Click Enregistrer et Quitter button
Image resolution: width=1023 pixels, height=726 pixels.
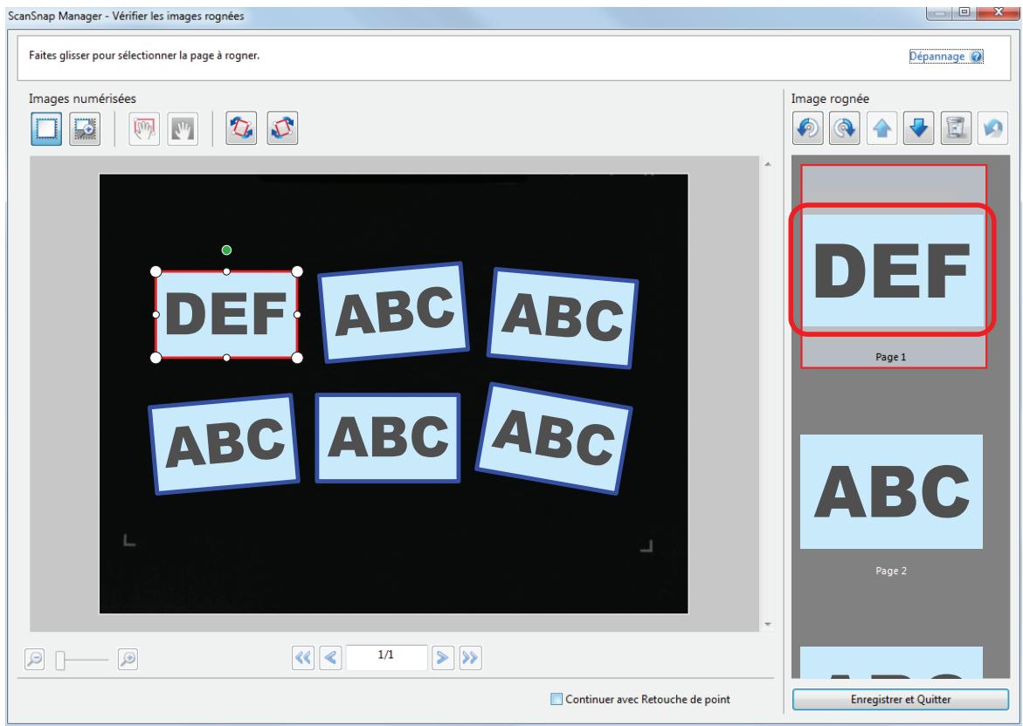click(x=901, y=699)
